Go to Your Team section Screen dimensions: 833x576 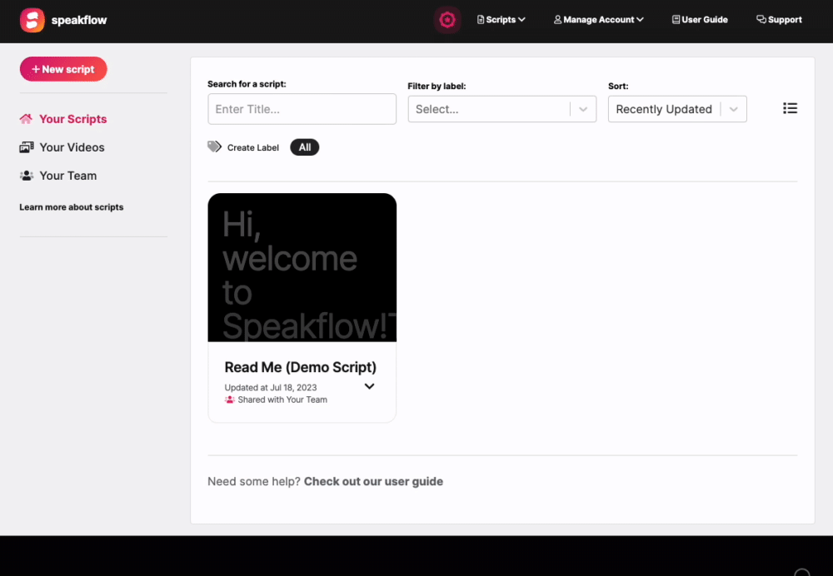click(58, 176)
